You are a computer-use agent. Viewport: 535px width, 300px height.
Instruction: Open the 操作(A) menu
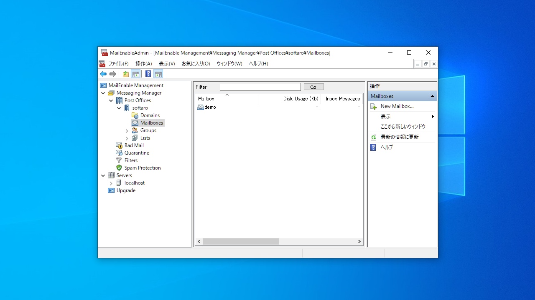tap(144, 64)
